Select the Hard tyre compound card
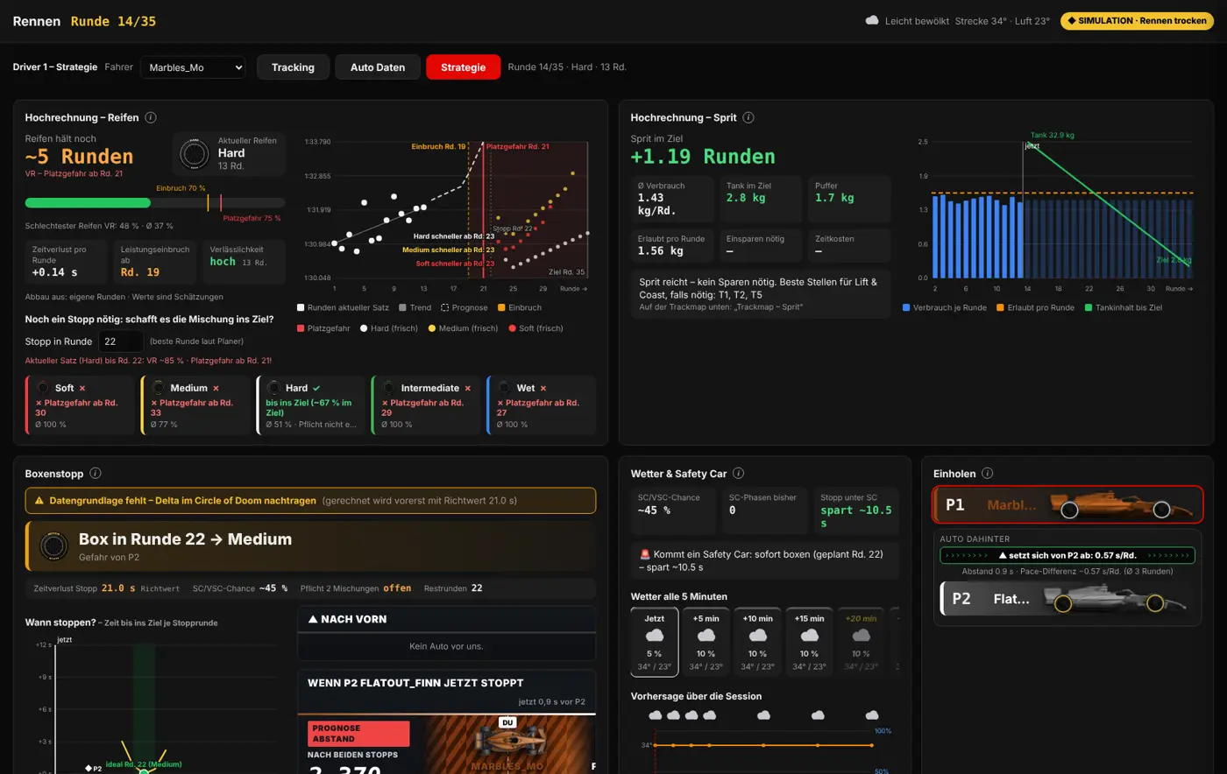Viewport: 1227px width, 774px height. pos(310,405)
